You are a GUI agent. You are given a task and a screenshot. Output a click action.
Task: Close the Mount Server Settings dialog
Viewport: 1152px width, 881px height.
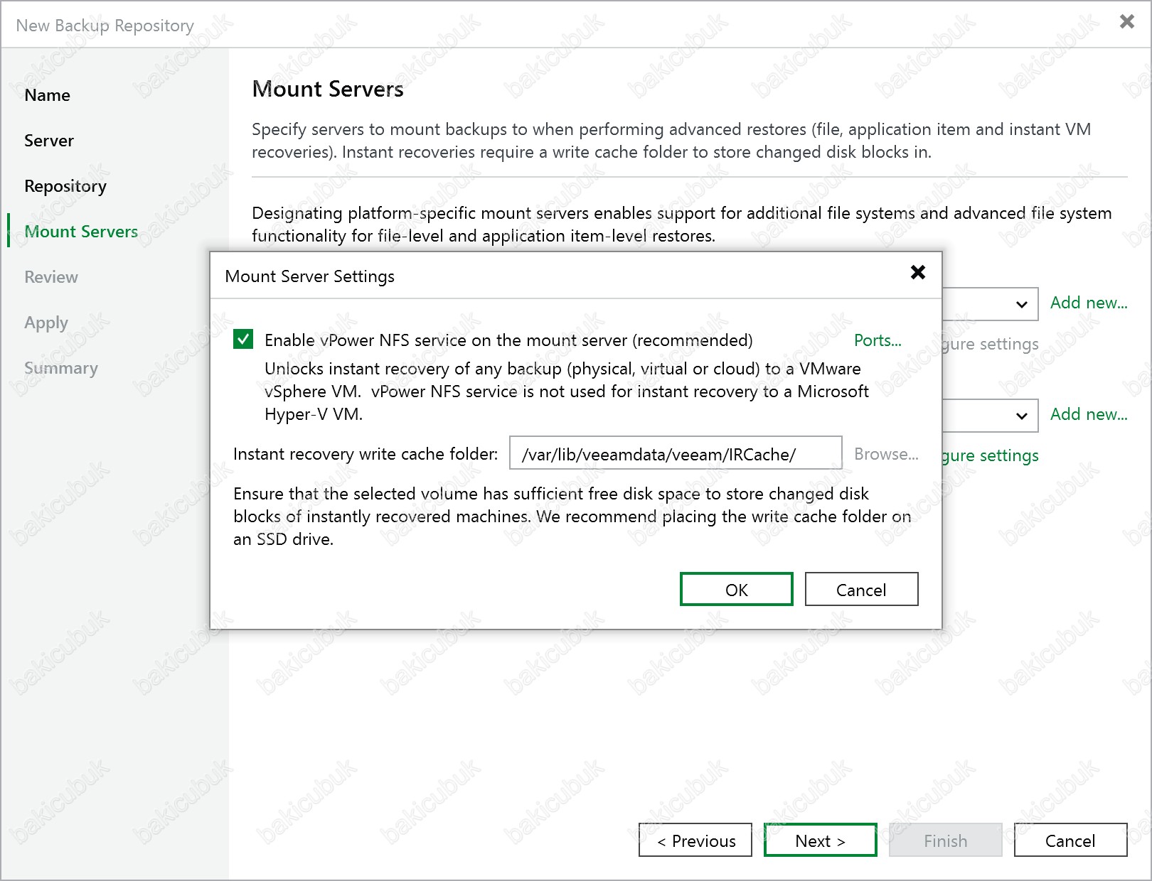(917, 273)
